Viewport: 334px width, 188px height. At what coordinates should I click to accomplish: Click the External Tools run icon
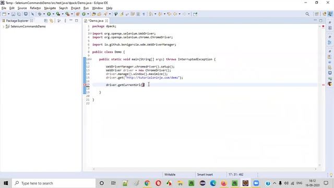[67, 14]
